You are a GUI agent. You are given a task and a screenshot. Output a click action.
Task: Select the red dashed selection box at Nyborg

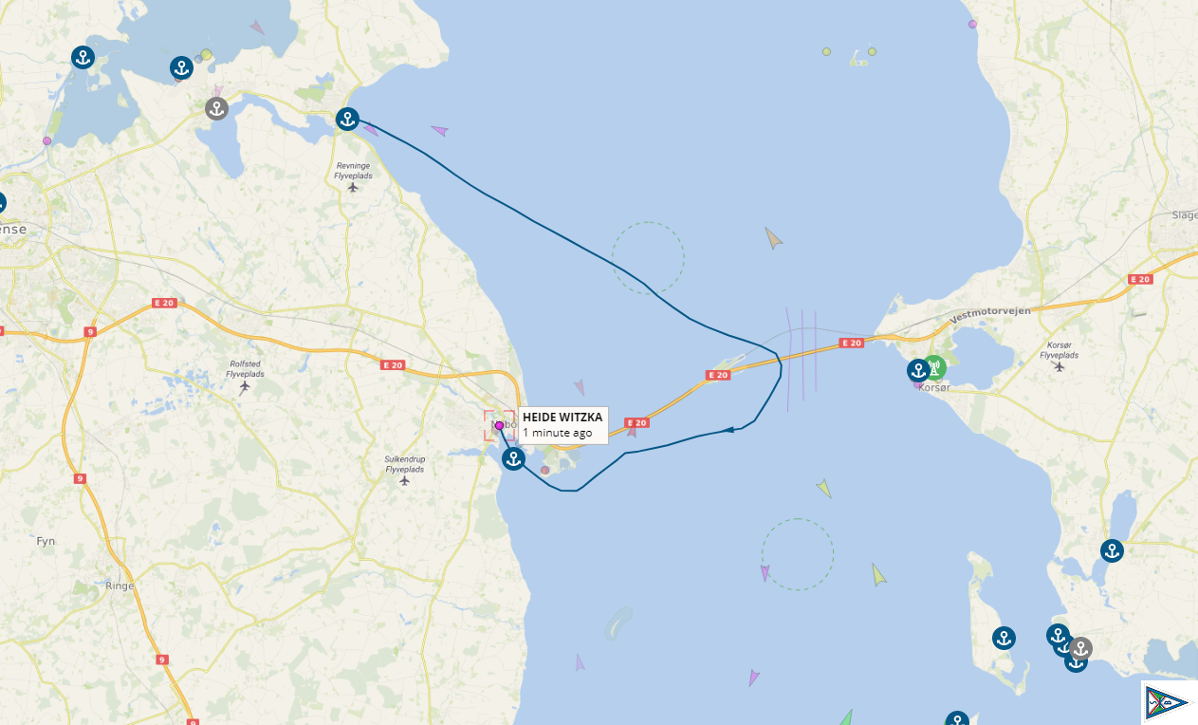click(499, 425)
